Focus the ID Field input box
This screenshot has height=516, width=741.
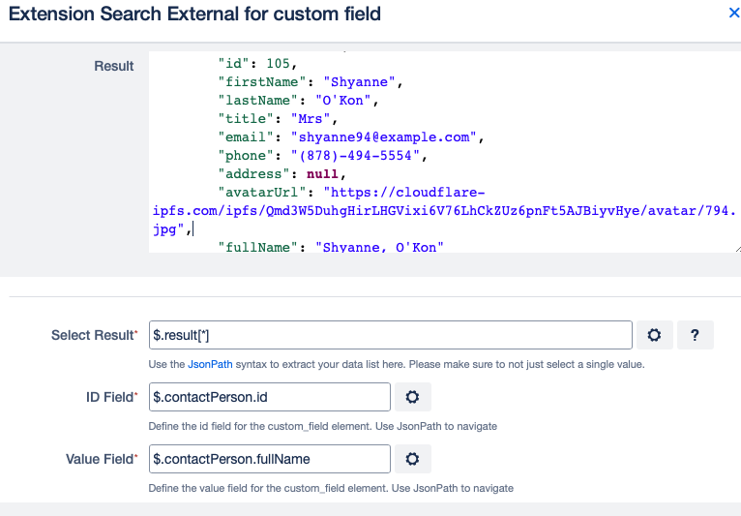point(270,397)
